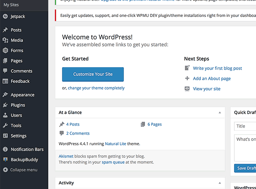Select the Pages menu item
This screenshot has width=256, height=189.
pos(17,61)
